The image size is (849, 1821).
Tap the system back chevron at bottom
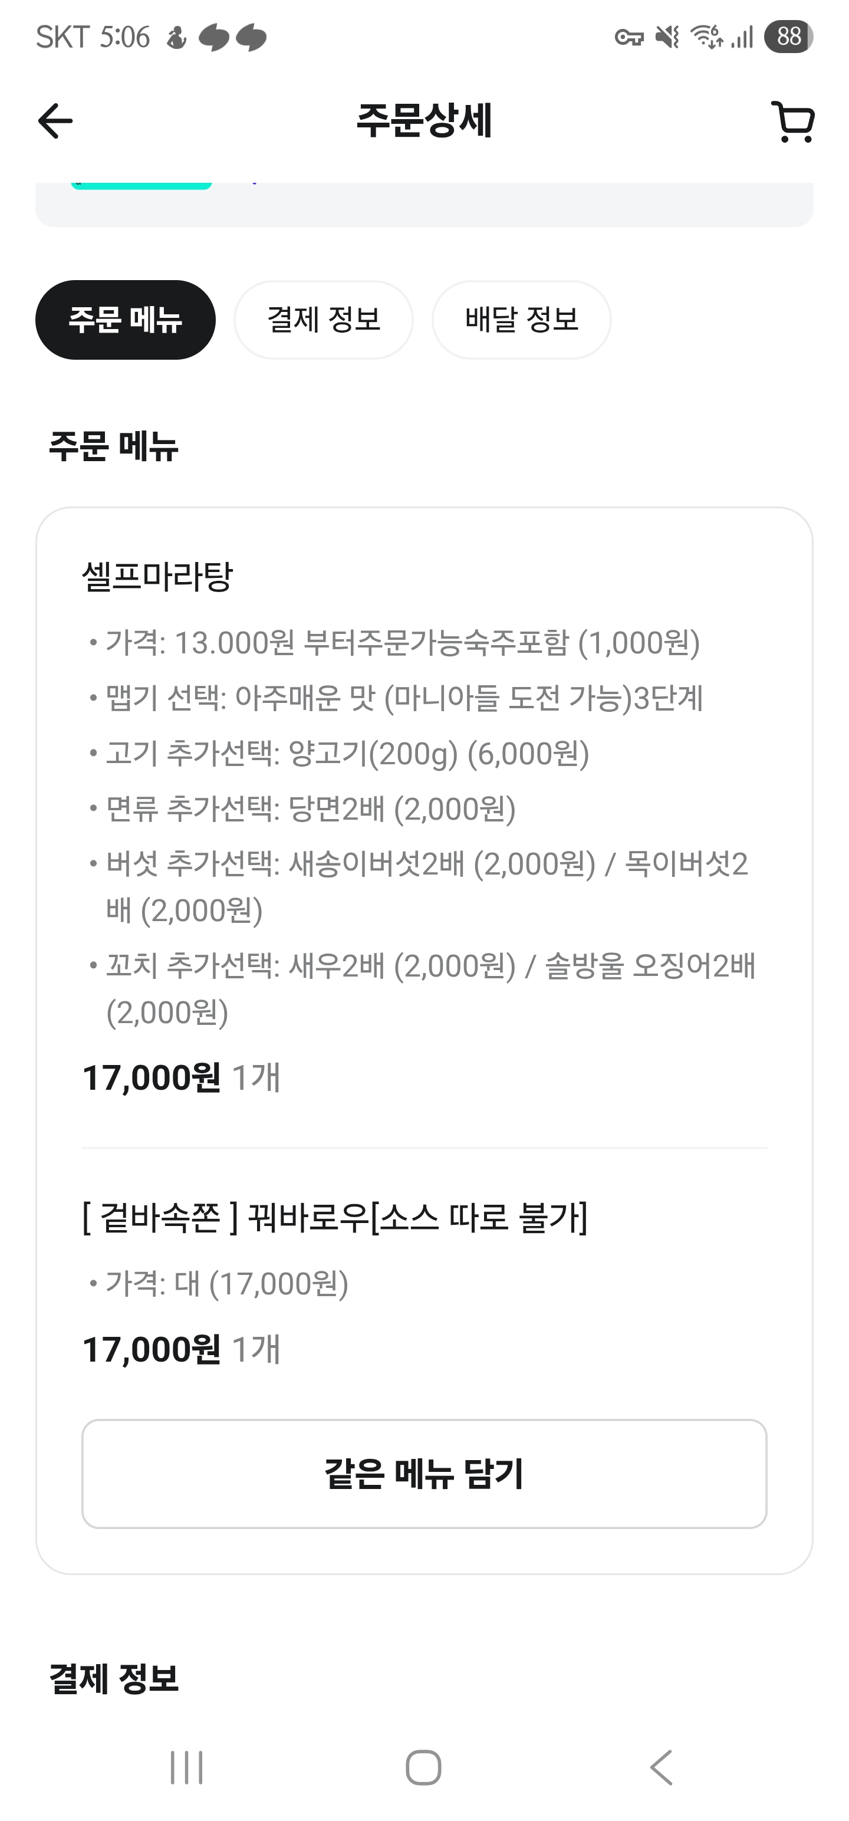click(x=662, y=1767)
